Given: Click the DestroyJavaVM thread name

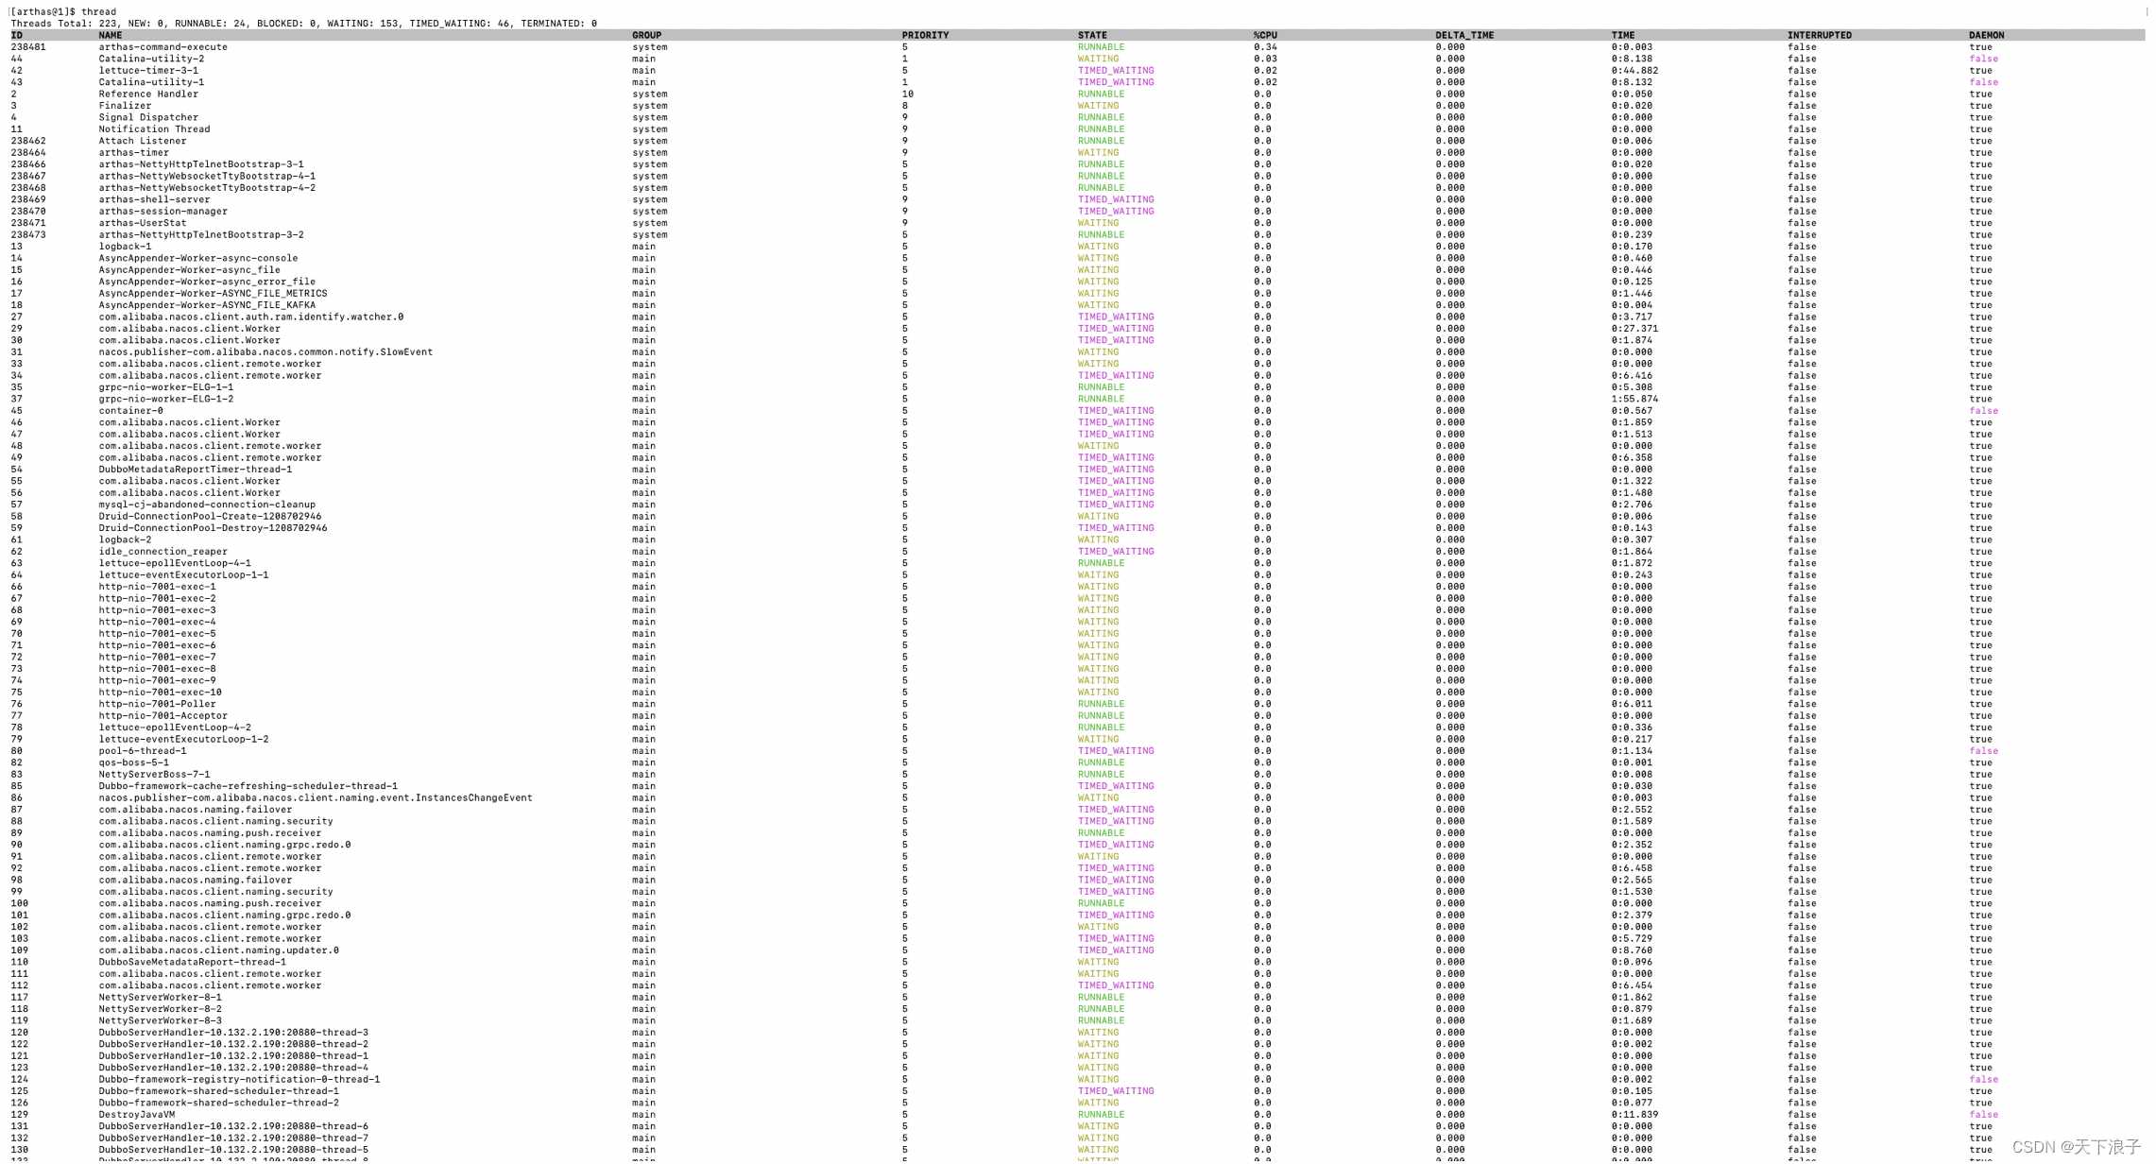Looking at the screenshot, I should pyautogui.click(x=137, y=1115).
